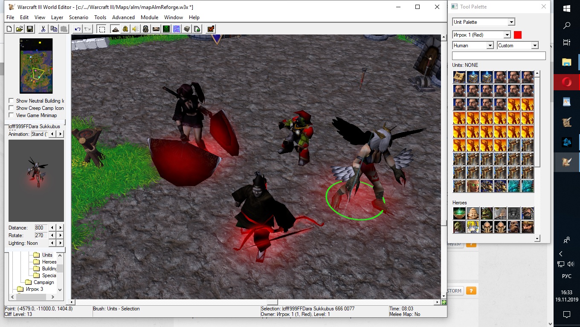Open the Object Editor helmet icon
This screenshot has height=327, width=580.
click(x=146, y=29)
